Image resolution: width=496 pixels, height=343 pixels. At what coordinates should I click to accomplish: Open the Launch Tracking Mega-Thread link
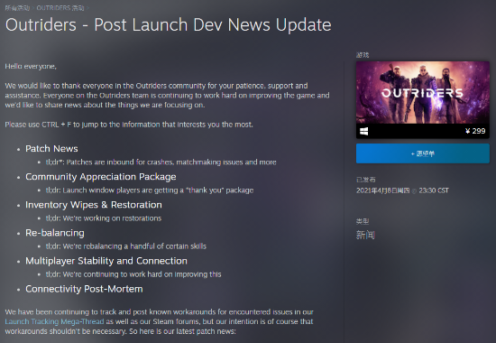[x=54, y=321]
